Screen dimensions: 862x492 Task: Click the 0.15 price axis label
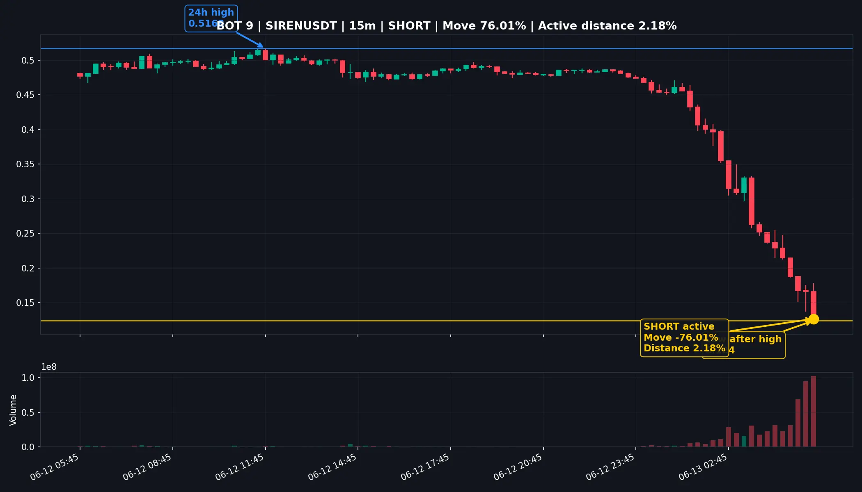[x=25, y=303]
